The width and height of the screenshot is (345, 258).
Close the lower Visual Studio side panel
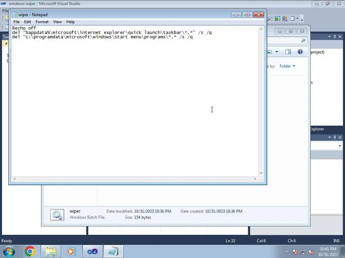[x=340, y=137]
